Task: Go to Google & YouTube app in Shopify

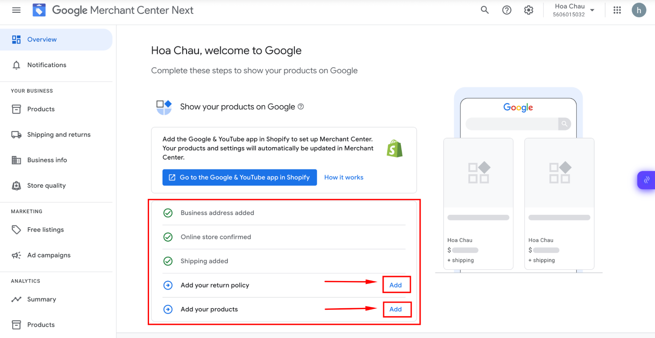Action: (240, 177)
